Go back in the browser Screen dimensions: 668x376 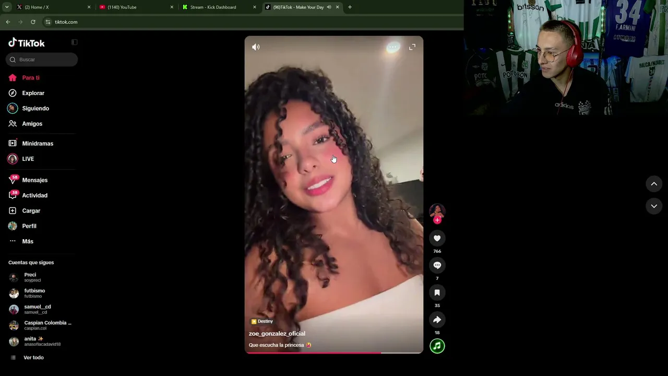point(8,22)
